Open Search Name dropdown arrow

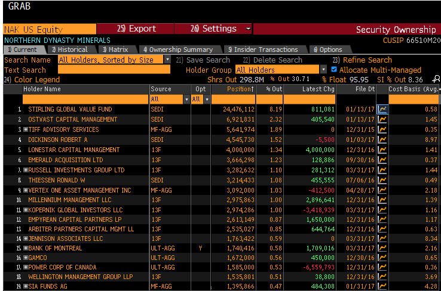[x=167, y=60]
